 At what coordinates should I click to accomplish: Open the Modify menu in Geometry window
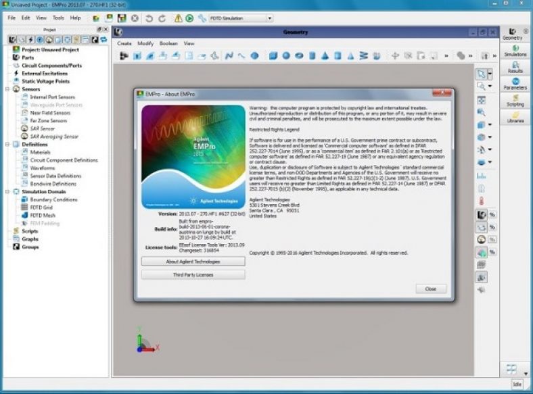[x=145, y=43]
